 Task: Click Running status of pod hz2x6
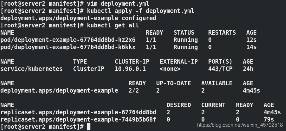pos(186,40)
